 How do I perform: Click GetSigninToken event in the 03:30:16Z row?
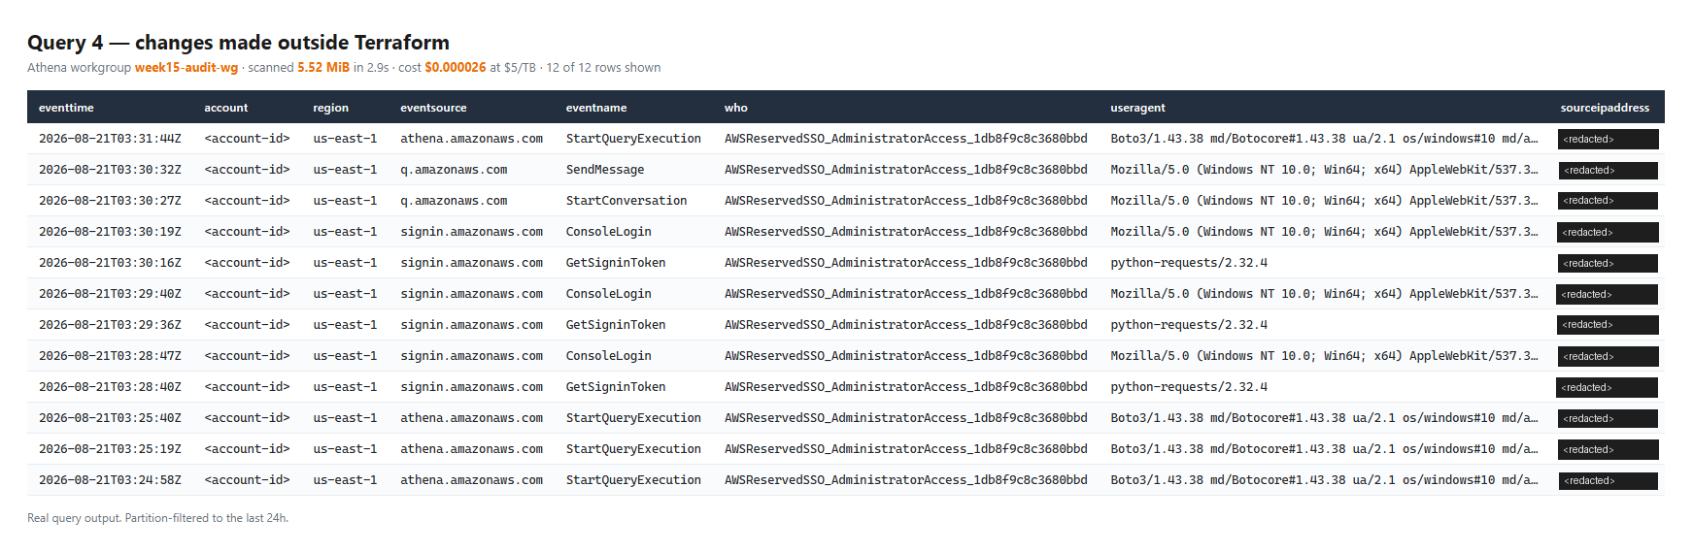point(616,263)
